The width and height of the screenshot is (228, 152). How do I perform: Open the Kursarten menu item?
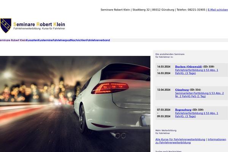click(x=32, y=40)
